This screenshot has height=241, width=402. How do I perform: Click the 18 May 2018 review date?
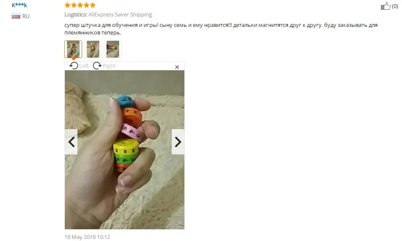coord(87,237)
